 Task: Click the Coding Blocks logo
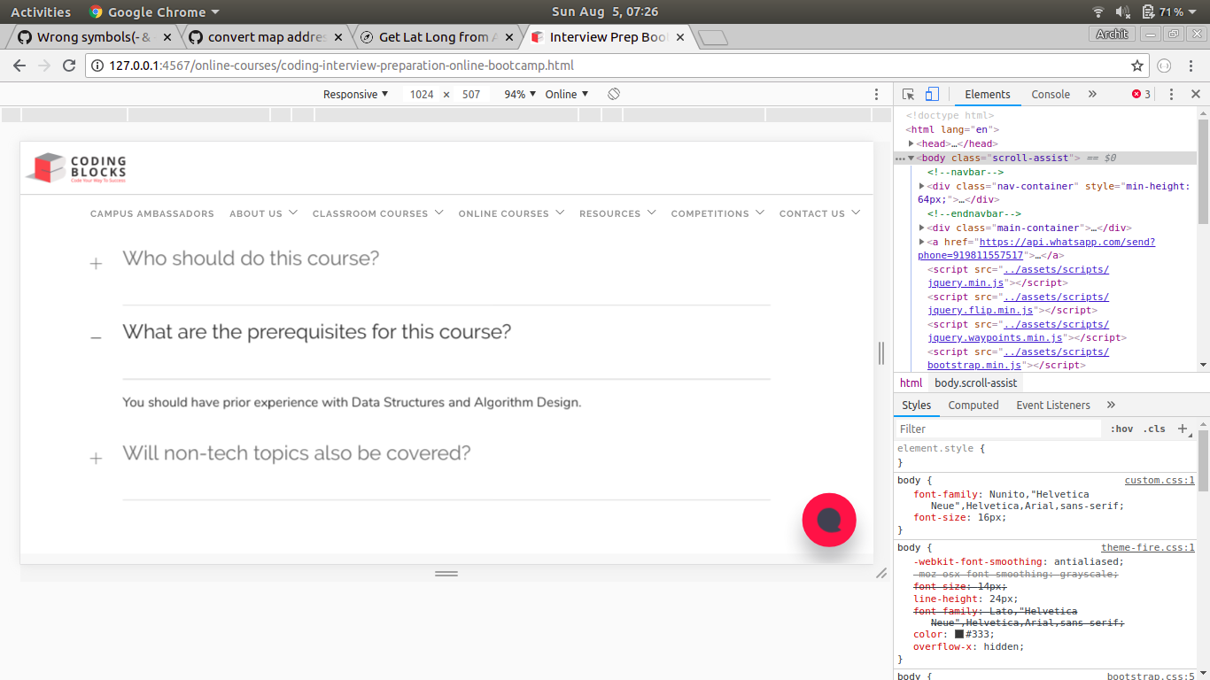(76, 168)
